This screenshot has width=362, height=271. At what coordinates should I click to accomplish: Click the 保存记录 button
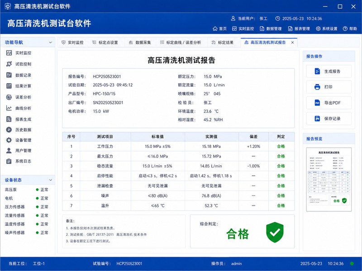(329, 118)
